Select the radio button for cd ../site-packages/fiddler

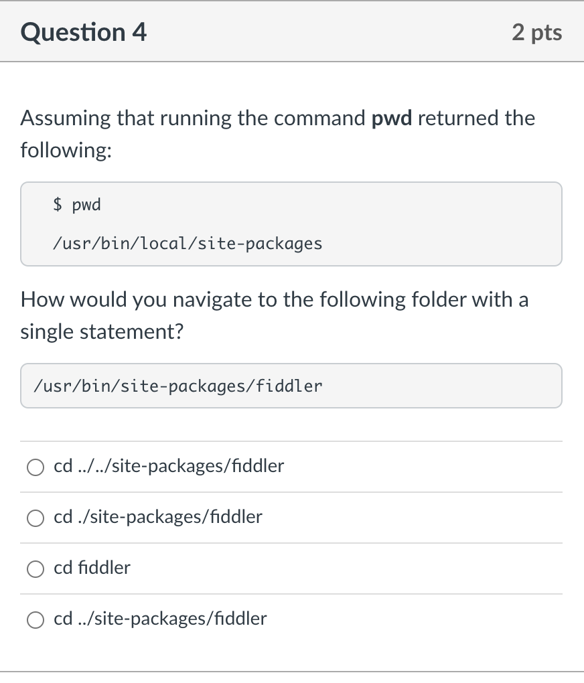(35, 620)
